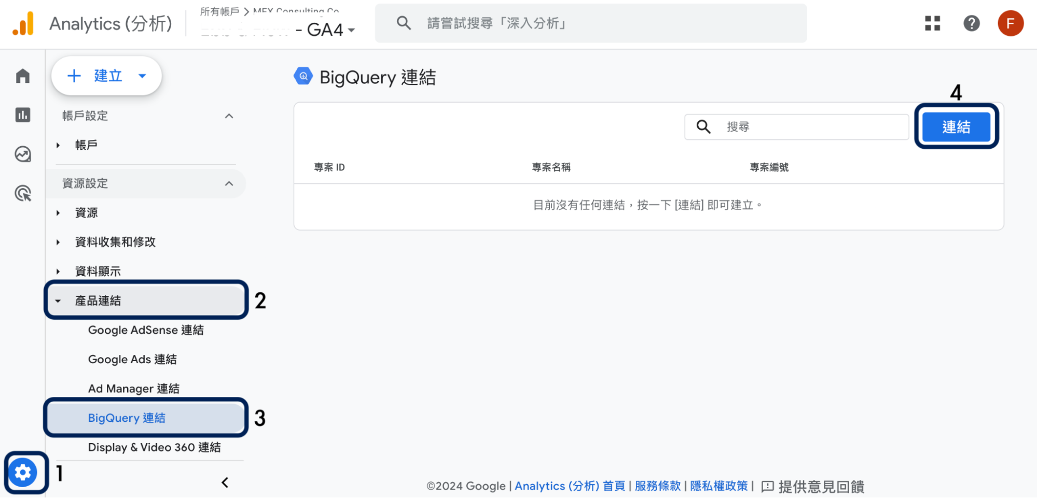Click the blue 連結 button
The height and width of the screenshot is (498, 1037).
(x=956, y=127)
